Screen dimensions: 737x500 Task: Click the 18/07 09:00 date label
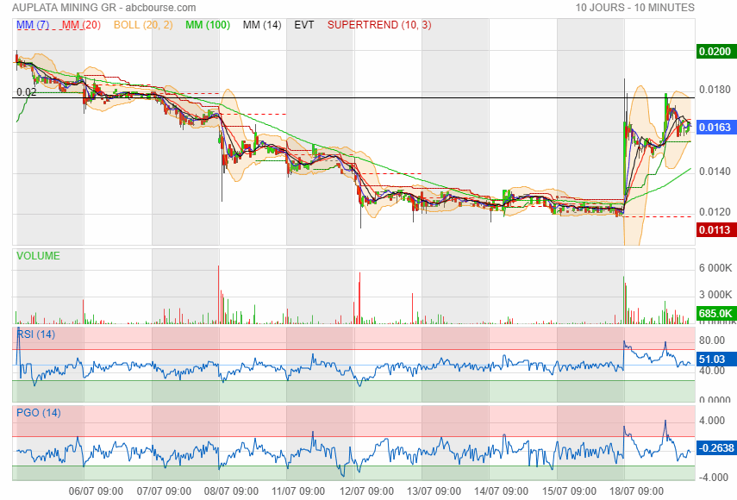(636, 491)
